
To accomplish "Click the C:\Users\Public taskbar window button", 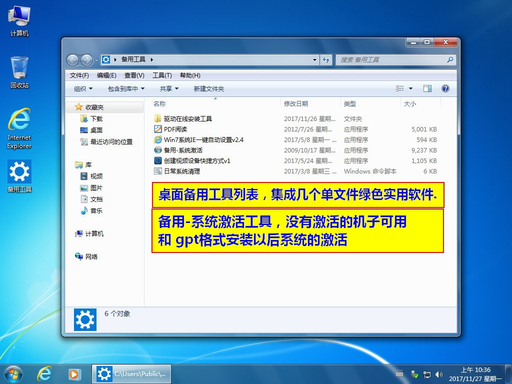I will click(x=131, y=374).
